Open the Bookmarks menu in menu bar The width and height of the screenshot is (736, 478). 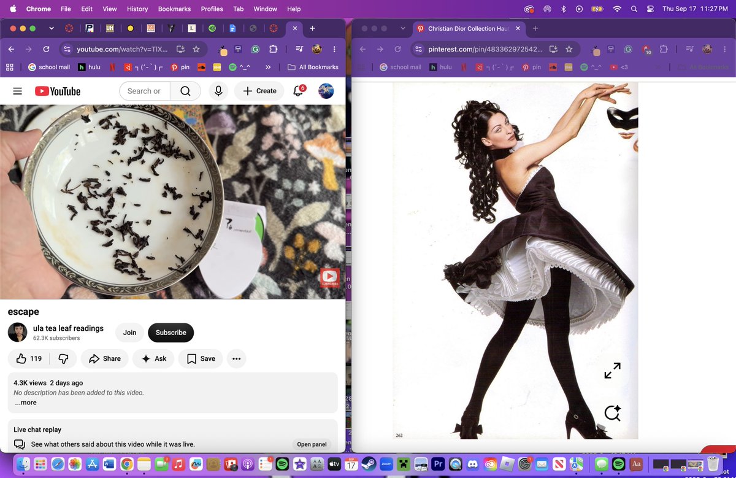(x=174, y=9)
